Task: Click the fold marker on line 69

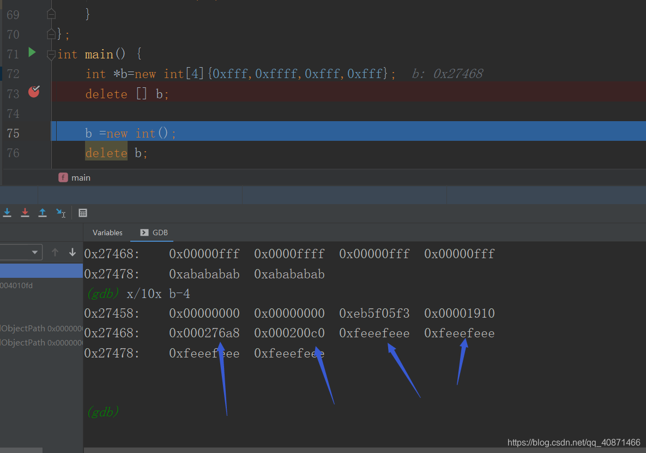Action: (51, 14)
